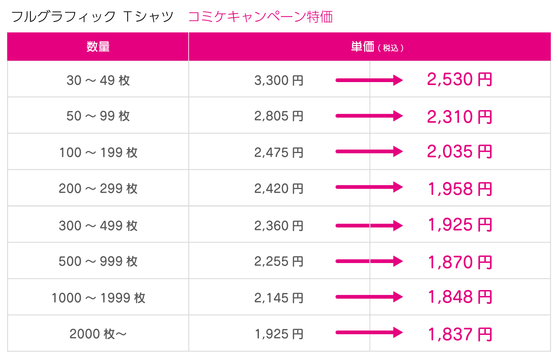Click the original price 2,255円
Screen dimensions: 558x358
click(279, 261)
